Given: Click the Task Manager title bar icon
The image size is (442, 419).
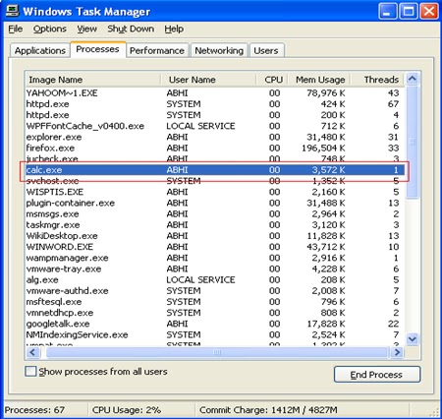Looking at the screenshot, I should click(12, 11).
